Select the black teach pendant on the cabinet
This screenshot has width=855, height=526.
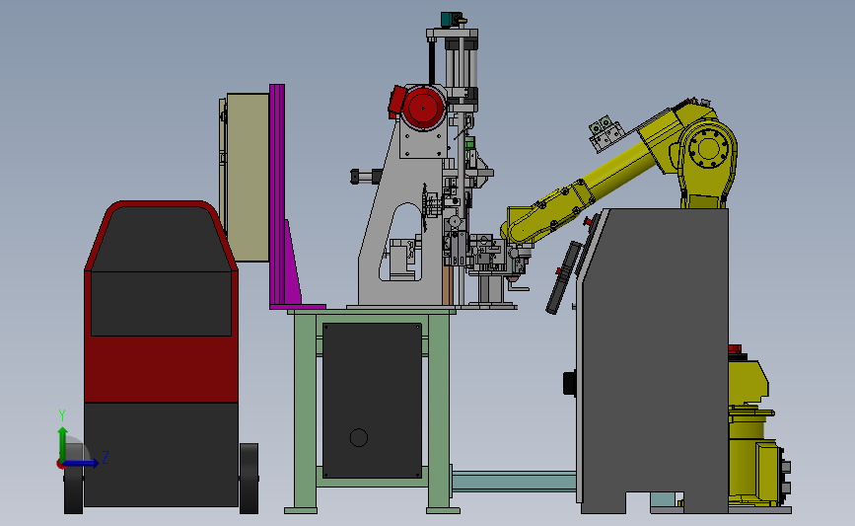click(564, 277)
